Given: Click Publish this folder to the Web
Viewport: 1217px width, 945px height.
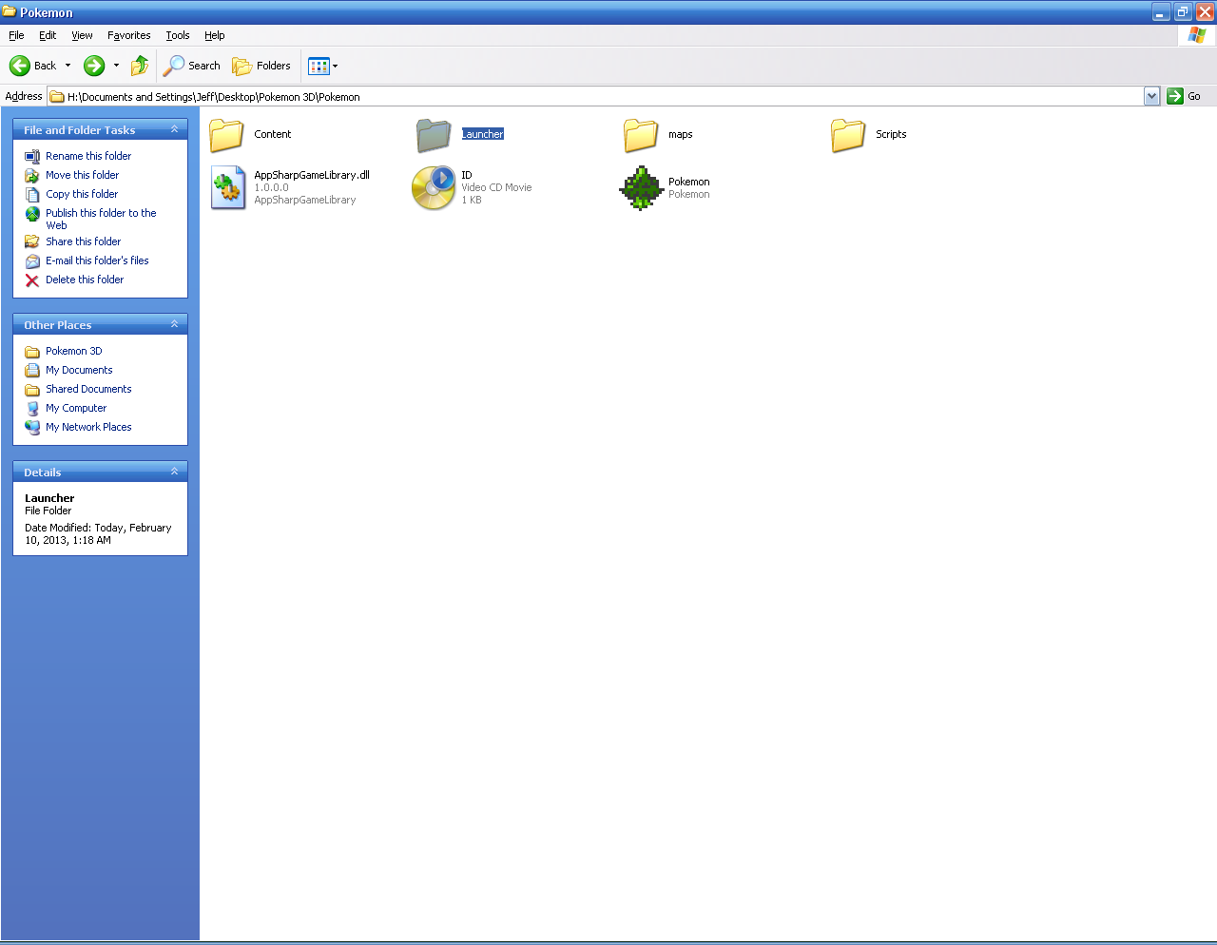Looking at the screenshot, I should tap(101, 219).
